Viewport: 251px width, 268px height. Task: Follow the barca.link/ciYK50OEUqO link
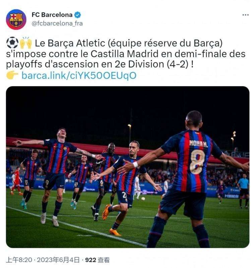[79, 75]
